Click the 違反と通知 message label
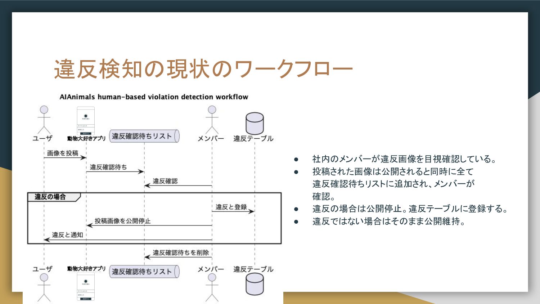Screen dimensions: 540x304 tap(67, 235)
